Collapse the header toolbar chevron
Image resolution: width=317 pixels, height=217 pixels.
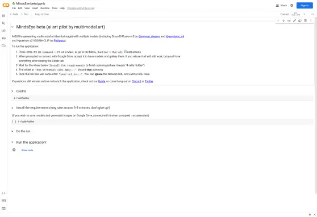click(x=312, y=14)
